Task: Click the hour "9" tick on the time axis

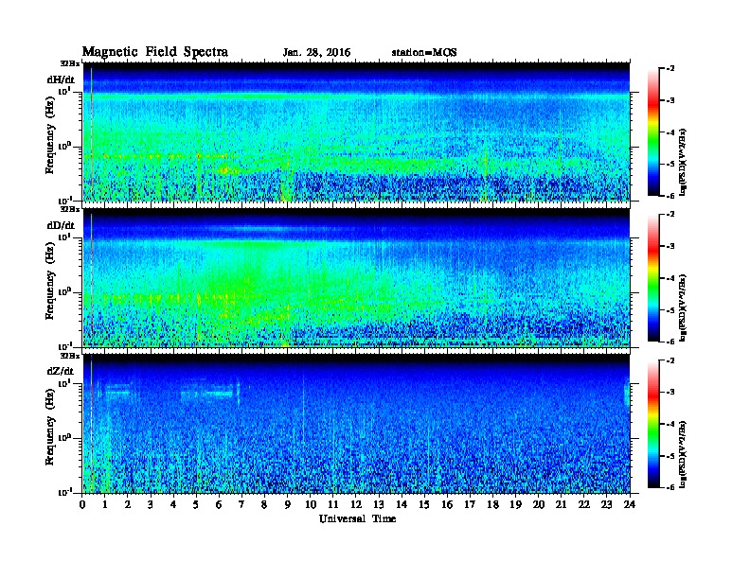Action: pos(288,504)
